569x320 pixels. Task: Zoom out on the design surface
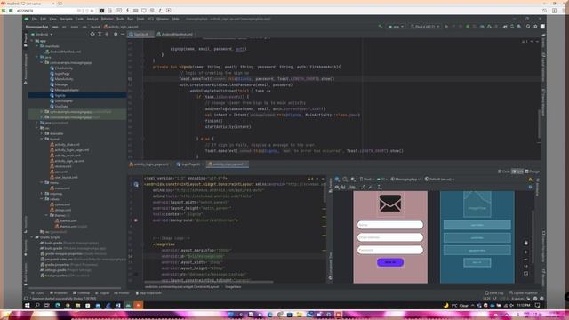pyautogui.click(x=525, y=259)
